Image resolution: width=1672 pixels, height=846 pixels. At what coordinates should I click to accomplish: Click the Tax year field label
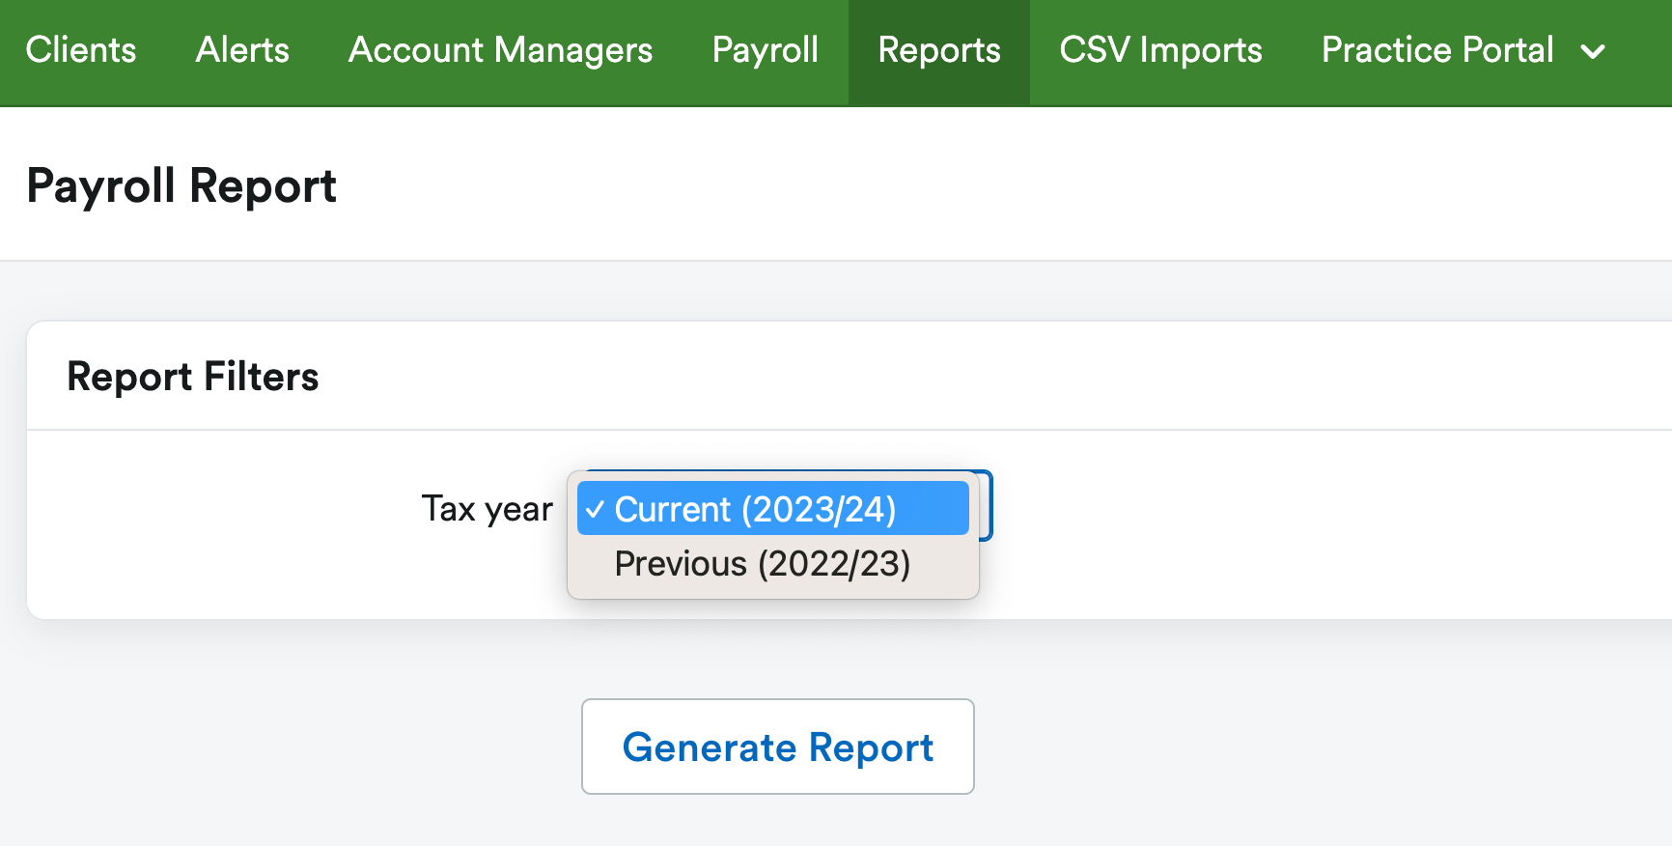487,509
